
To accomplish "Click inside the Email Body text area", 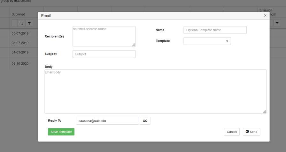I will click(155, 91).
